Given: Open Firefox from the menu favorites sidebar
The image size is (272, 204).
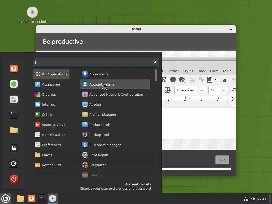Looking at the screenshot, I should 14,69.
